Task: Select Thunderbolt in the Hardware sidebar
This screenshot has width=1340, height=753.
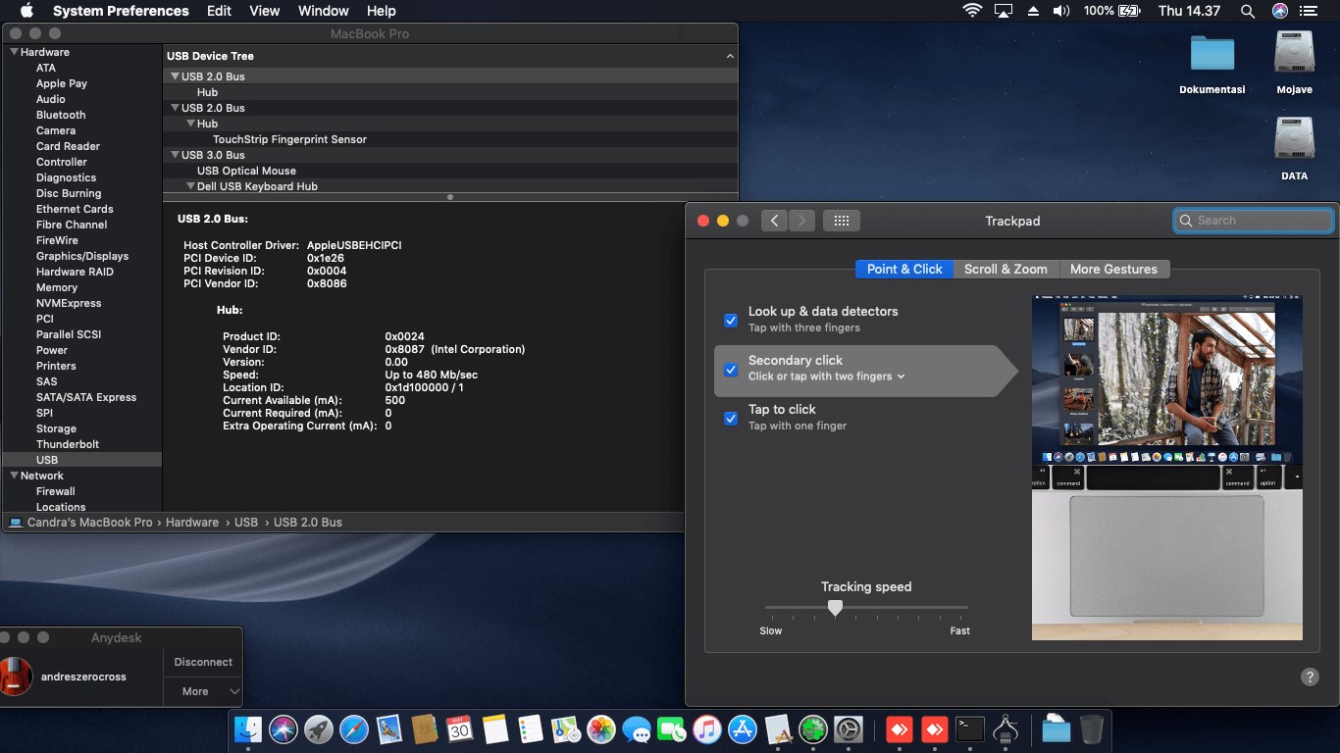Action: pos(68,444)
